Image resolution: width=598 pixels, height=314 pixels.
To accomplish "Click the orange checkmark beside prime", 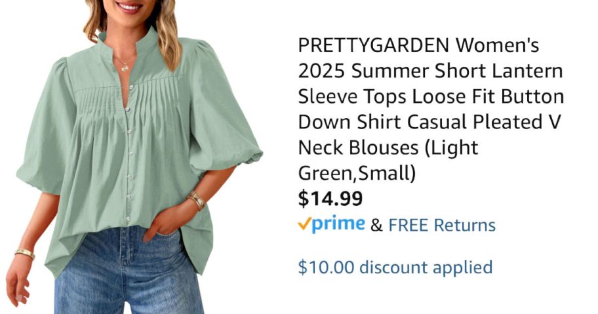I will [305, 224].
